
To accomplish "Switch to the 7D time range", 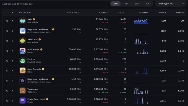I will coord(126,4).
